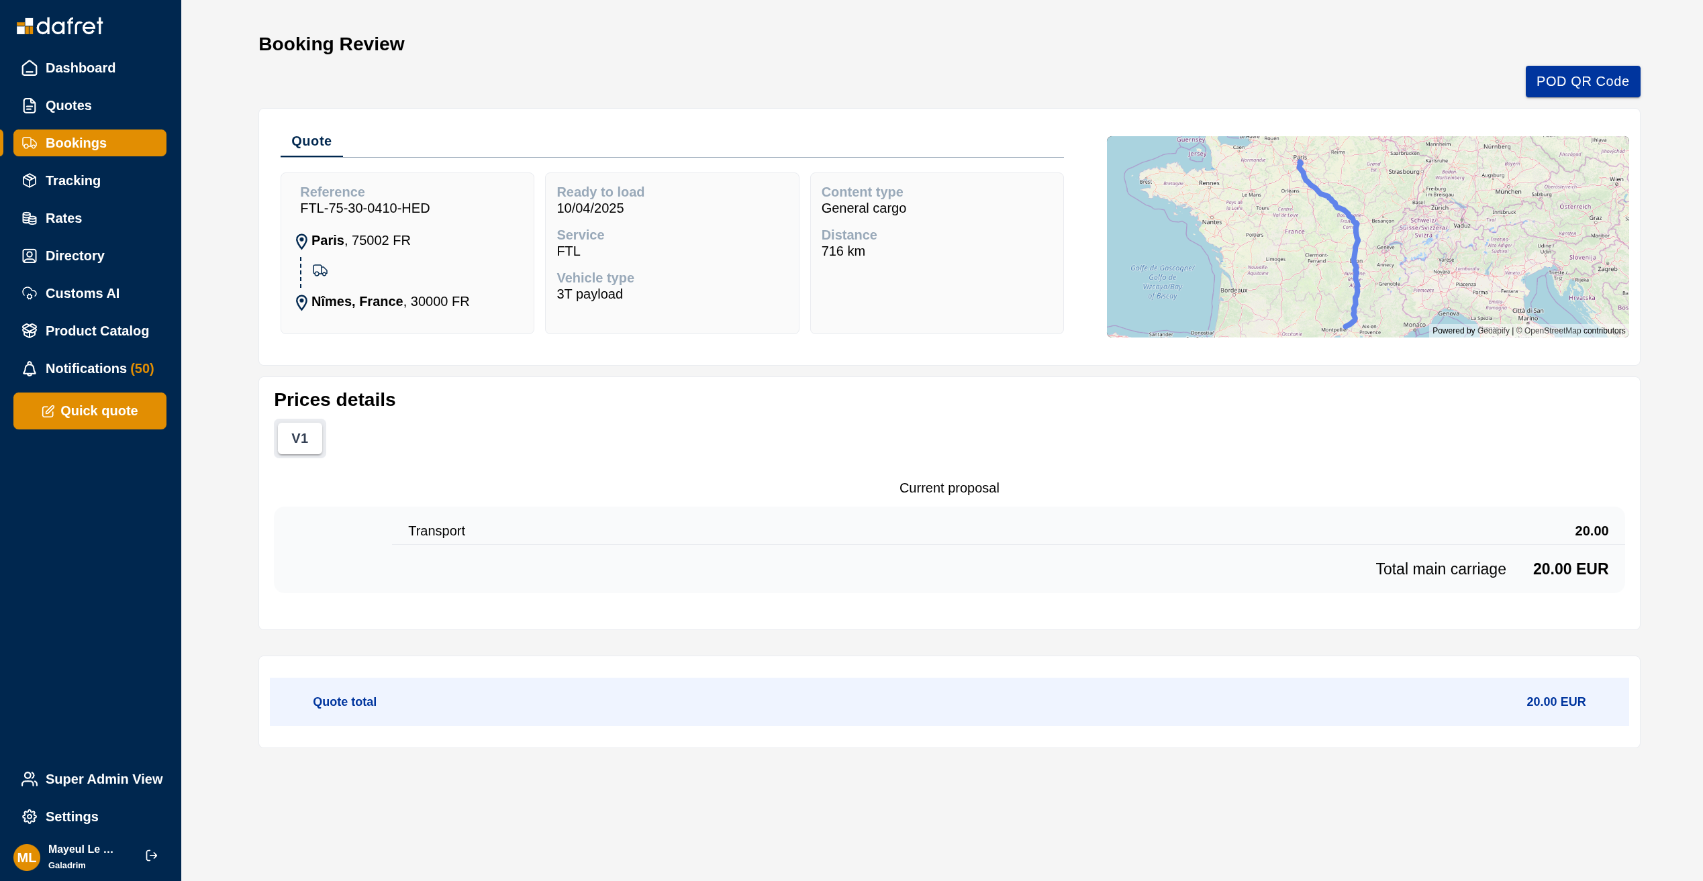Click the Tracking package icon

click(x=30, y=180)
